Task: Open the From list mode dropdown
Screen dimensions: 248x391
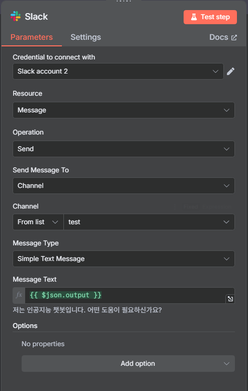Action: point(38,222)
